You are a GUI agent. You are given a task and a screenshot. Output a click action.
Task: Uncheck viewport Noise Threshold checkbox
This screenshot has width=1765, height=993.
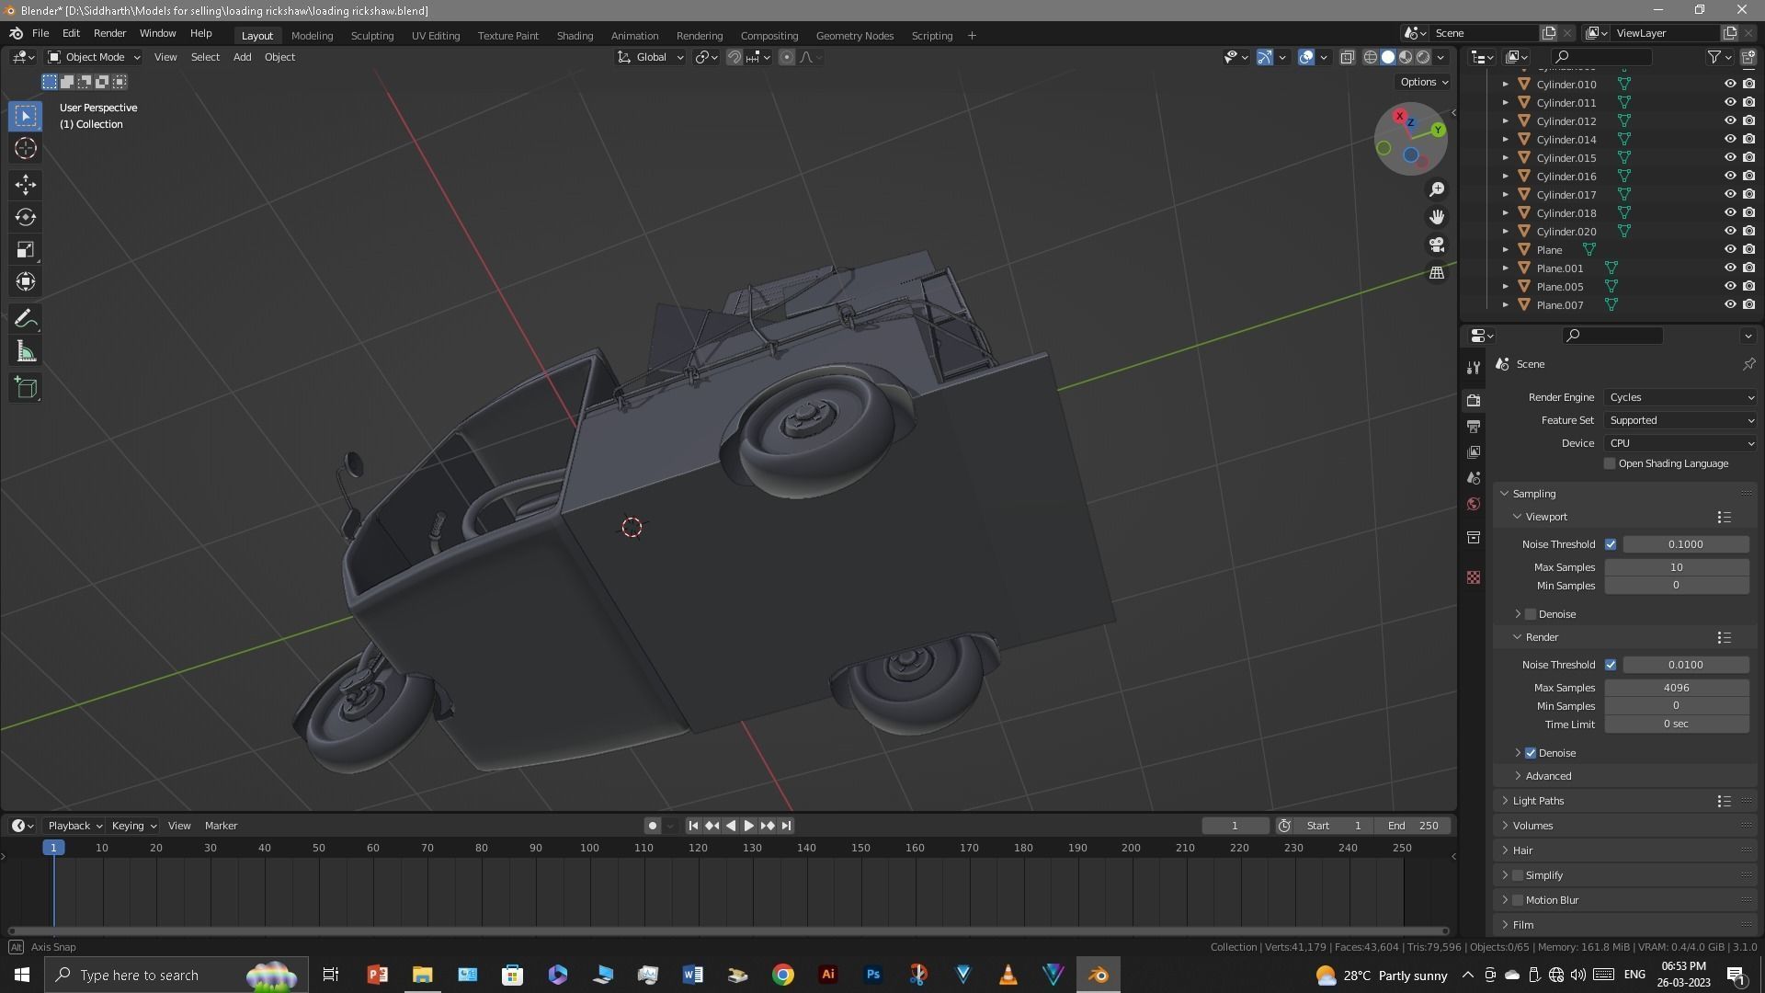click(x=1611, y=544)
